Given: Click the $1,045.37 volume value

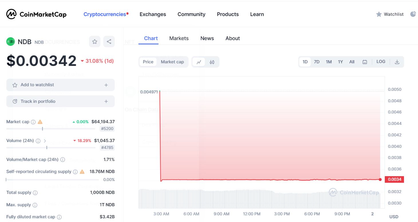Looking at the screenshot, I should tap(104, 141).
